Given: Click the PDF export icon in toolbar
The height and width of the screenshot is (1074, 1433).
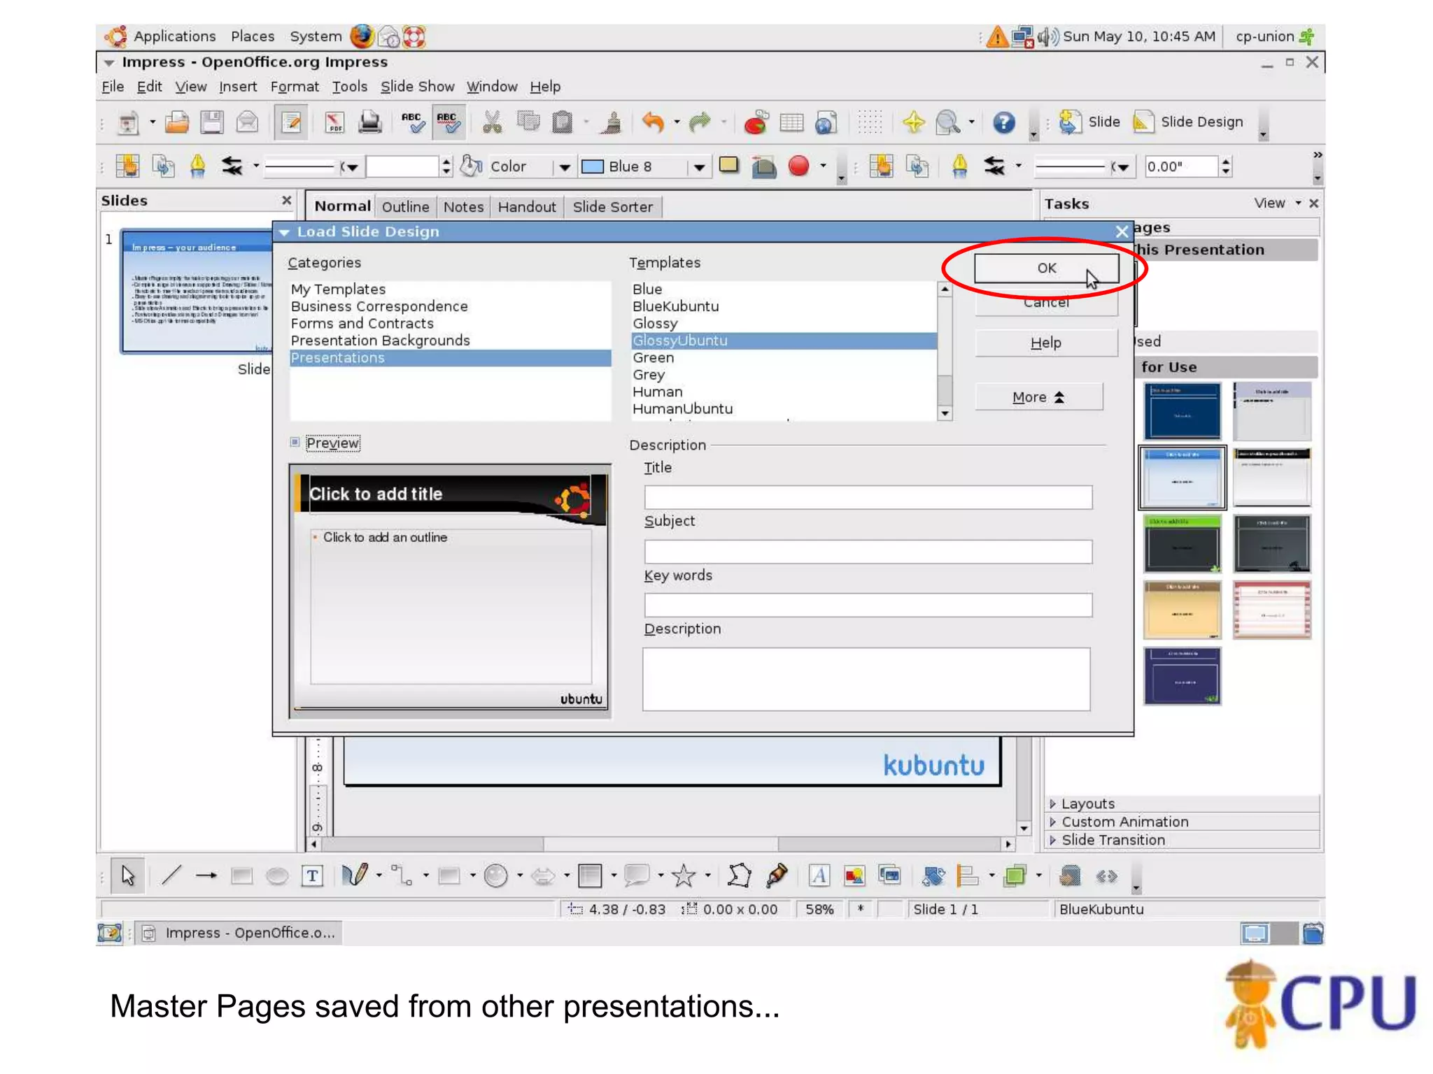Looking at the screenshot, I should (x=334, y=123).
